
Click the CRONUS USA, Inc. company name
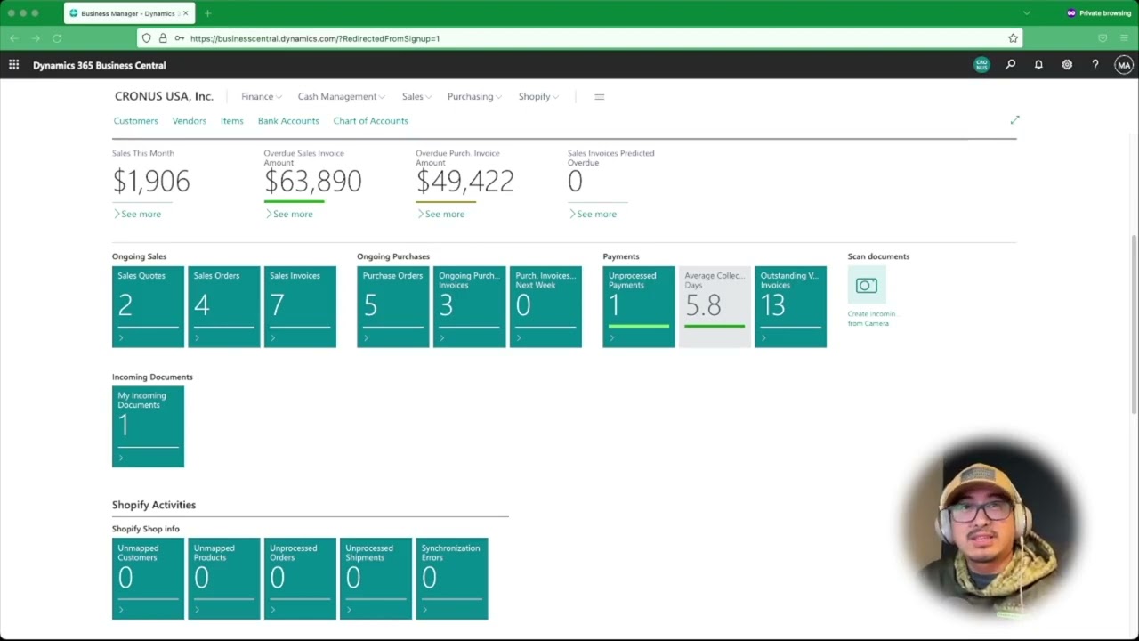164,96
